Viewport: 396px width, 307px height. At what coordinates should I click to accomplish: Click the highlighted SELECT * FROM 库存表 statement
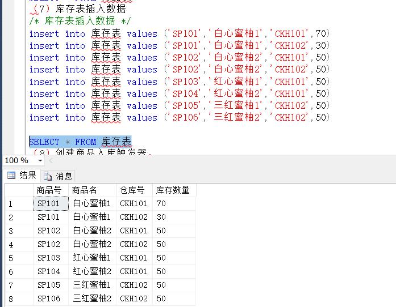pyautogui.click(x=80, y=142)
